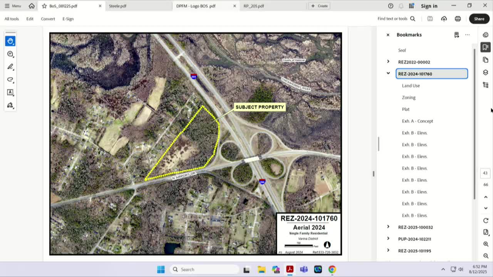This screenshot has height=277, width=493.
Task: Click Sign in
Action: coord(429,6)
